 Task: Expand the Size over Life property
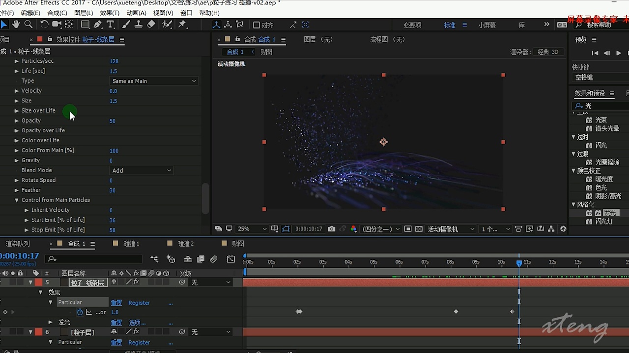(x=16, y=111)
